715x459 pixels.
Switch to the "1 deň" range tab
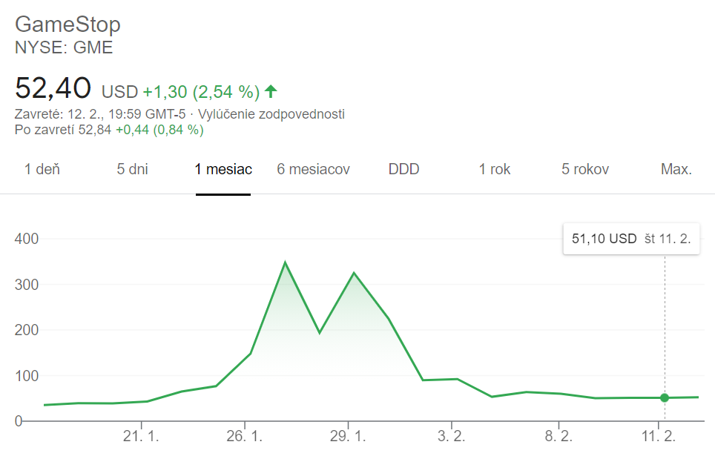point(42,169)
